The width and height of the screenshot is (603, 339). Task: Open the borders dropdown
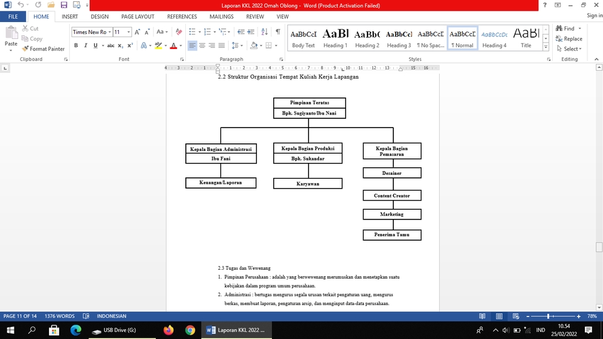click(276, 45)
